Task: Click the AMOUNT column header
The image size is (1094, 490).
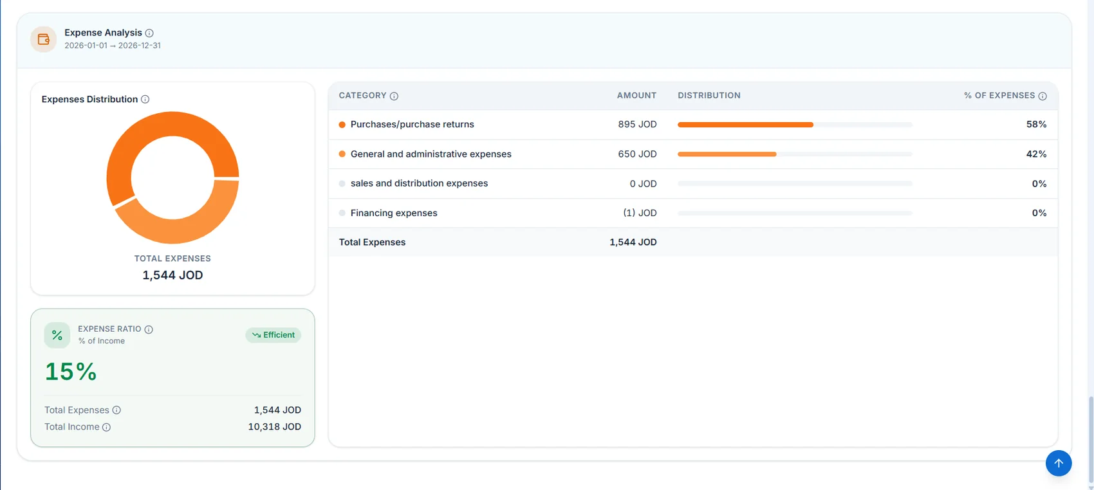Action: point(636,96)
